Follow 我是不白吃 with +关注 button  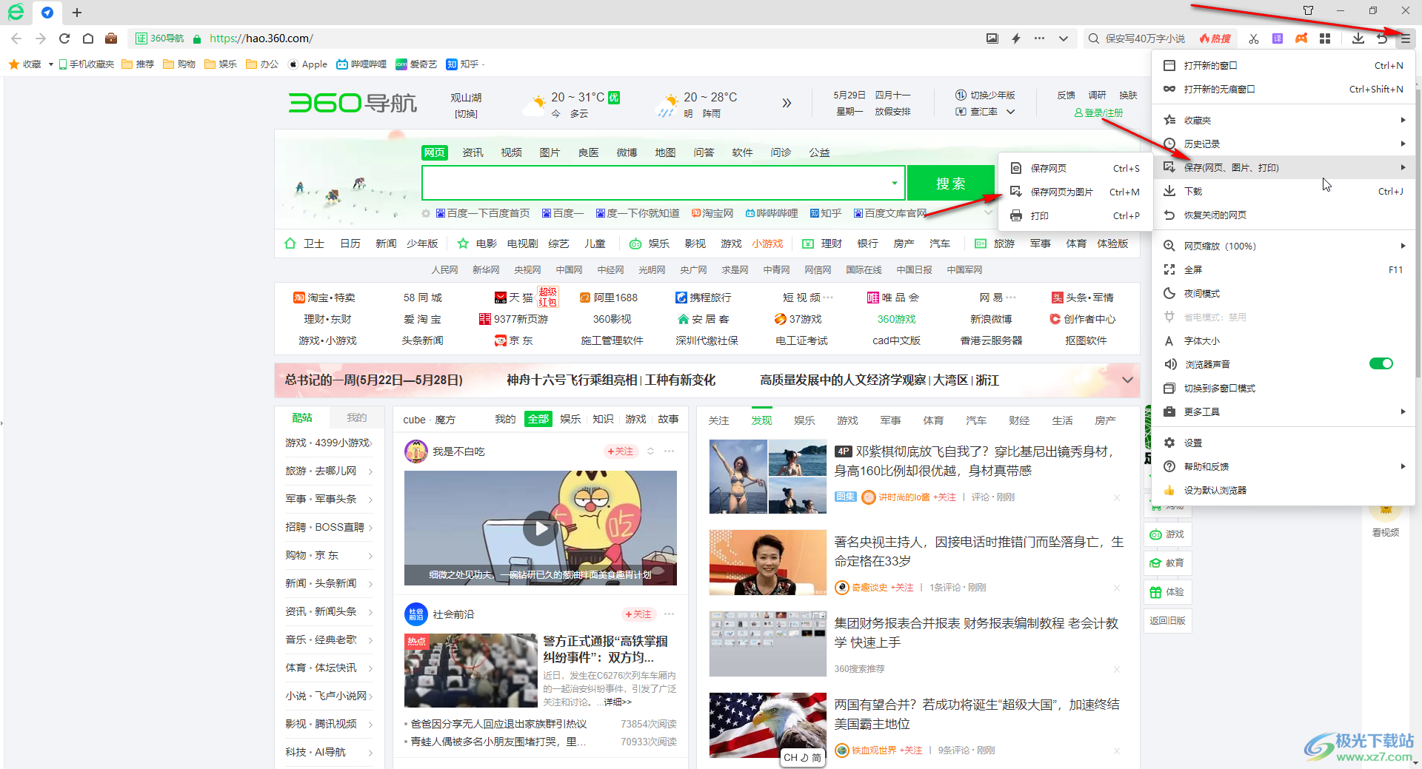621,451
